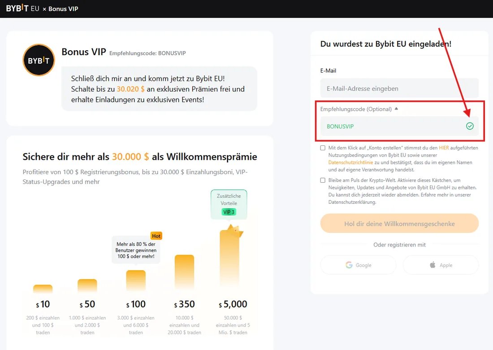Click the $ 50 amount label
Screen dimensions: 493x350
tap(87, 304)
